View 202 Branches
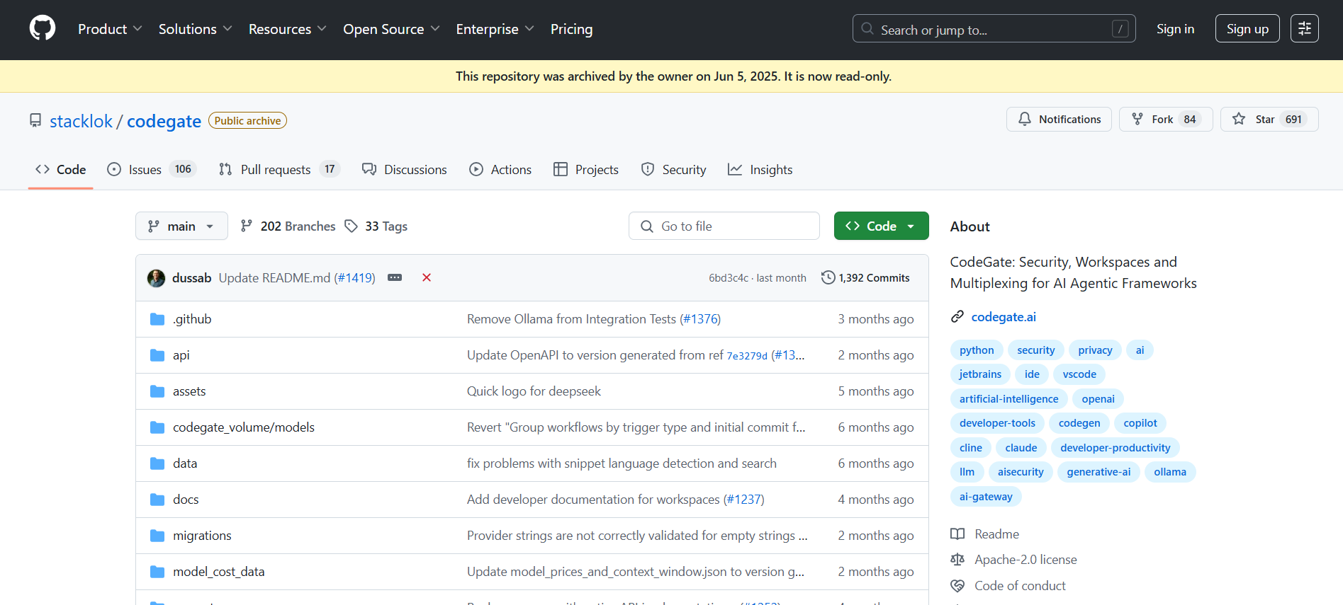Screen dimensions: 1343x605 coord(288,226)
